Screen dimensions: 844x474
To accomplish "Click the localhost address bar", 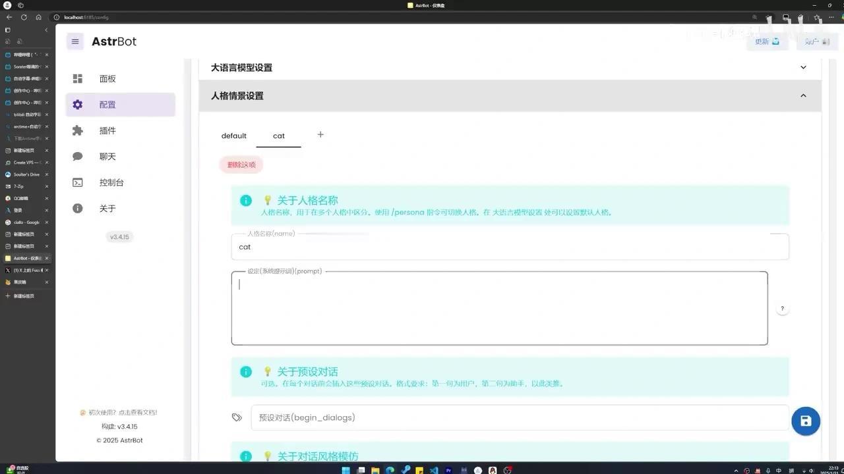I will [396, 17].
